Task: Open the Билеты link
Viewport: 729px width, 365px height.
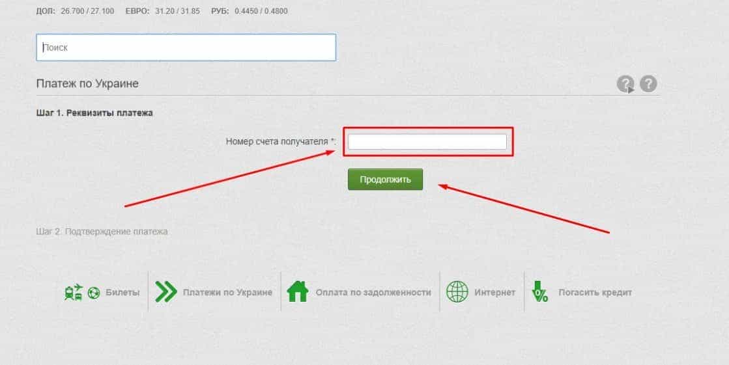Action: [122, 293]
